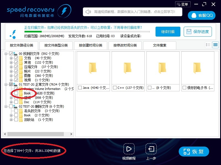Collapse the 00 找到的文件 tree node
Image resolution: width=221 pixels, height=165 pixels.
point(6,54)
